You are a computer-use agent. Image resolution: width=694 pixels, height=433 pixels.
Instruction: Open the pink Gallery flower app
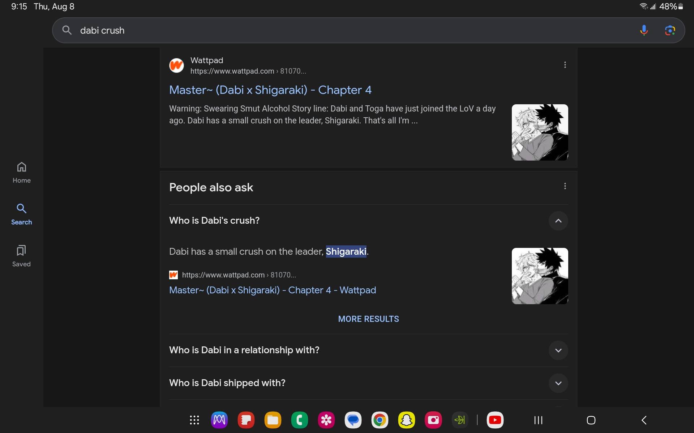pos(326,420)
